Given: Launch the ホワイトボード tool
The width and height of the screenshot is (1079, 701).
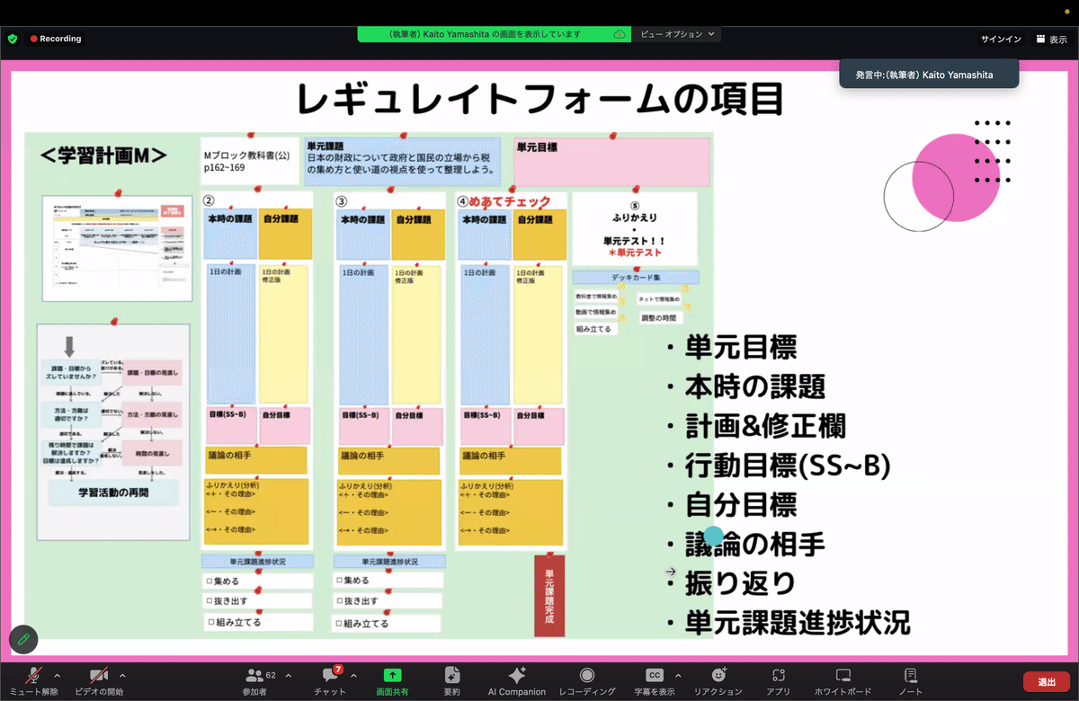Looking at the screenshot, I should [842, 680].
